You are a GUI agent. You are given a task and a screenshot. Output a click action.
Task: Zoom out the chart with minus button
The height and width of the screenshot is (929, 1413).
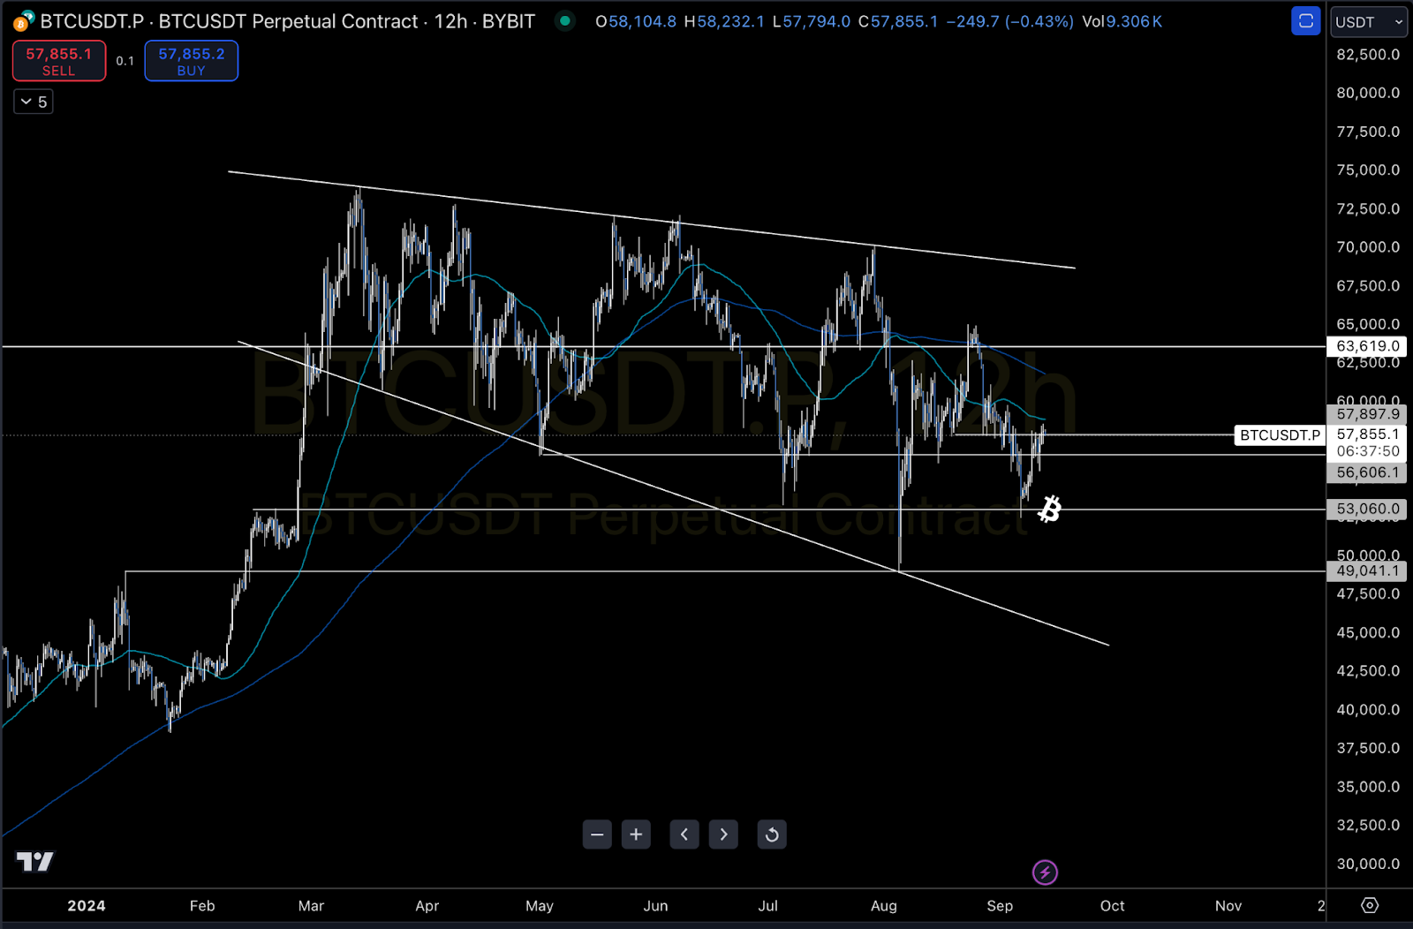(597, 835)
